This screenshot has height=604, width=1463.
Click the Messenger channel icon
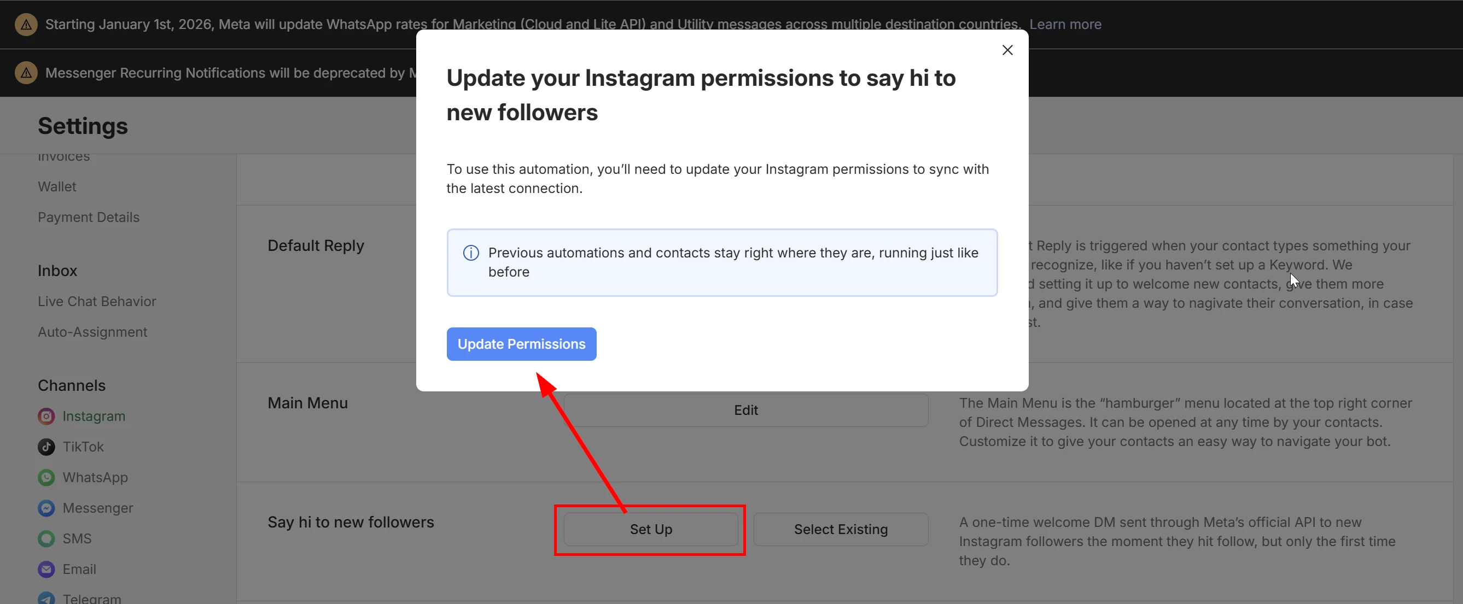click(46, 508)
